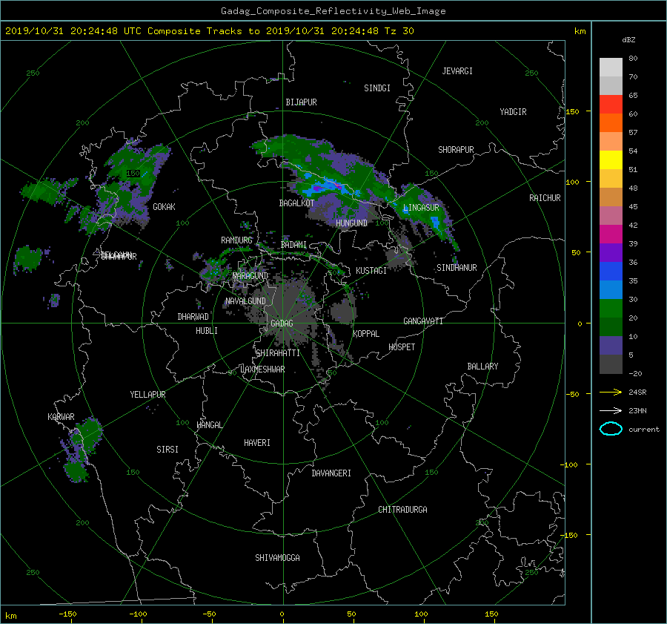Select the bright yellow 51-54 dBZ legend swatch
Viewport: 667px width, 624px height.
point(611,160)
